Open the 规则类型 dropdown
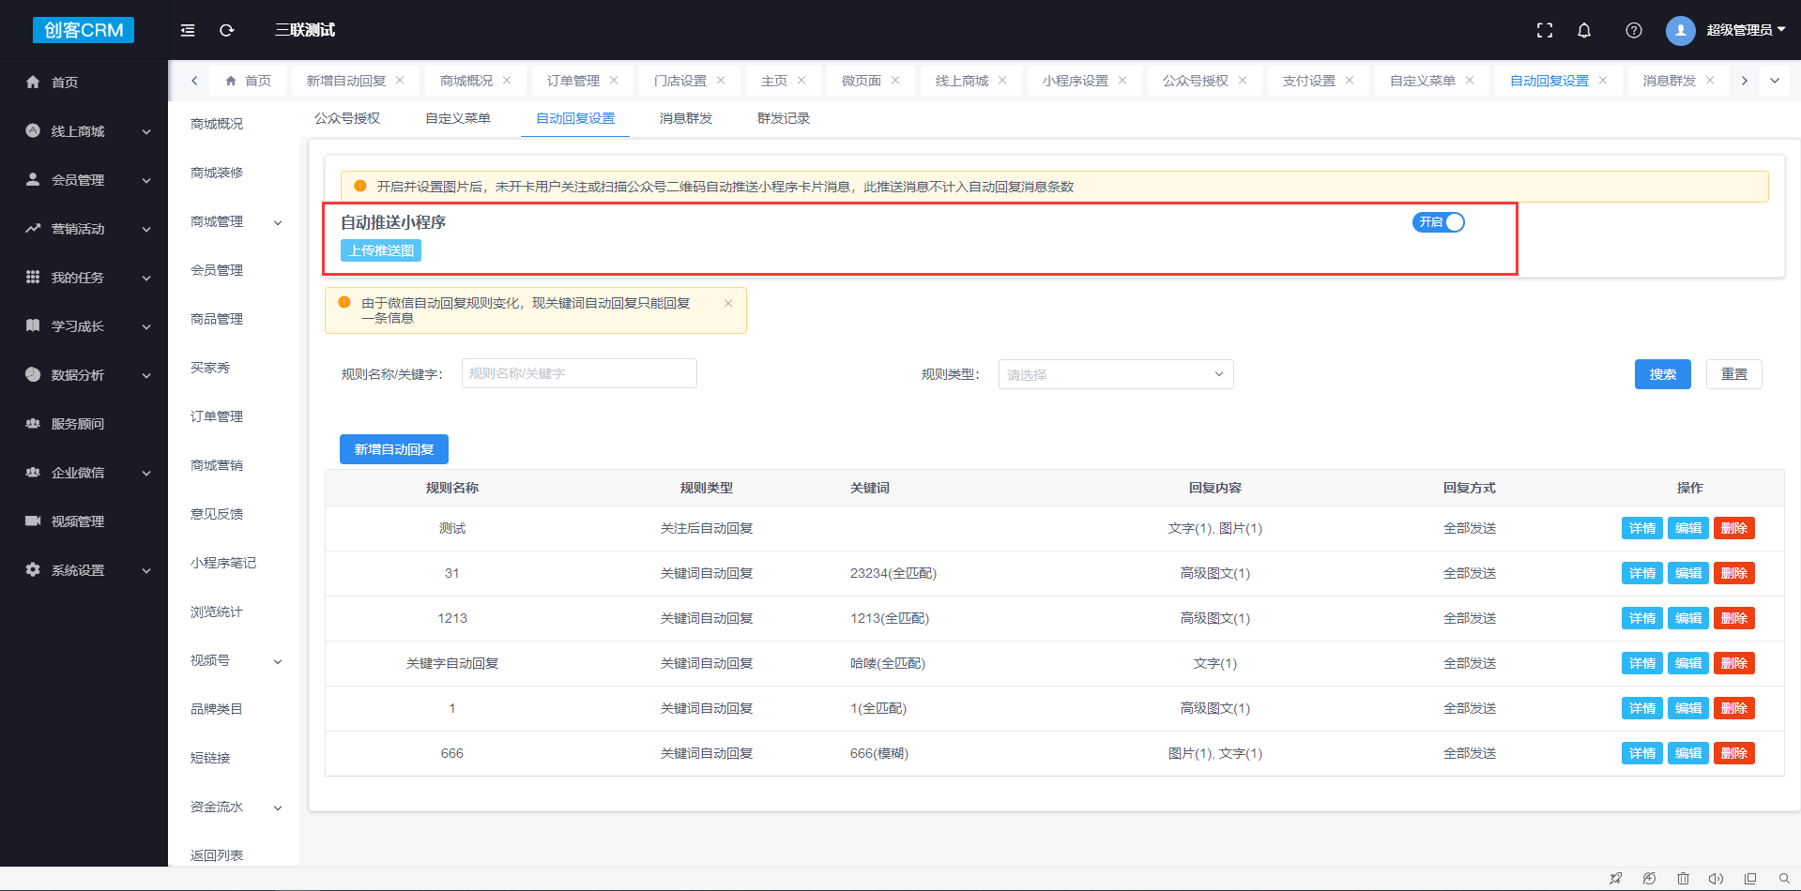The image size is (1801, 891). pos(1115,374)
